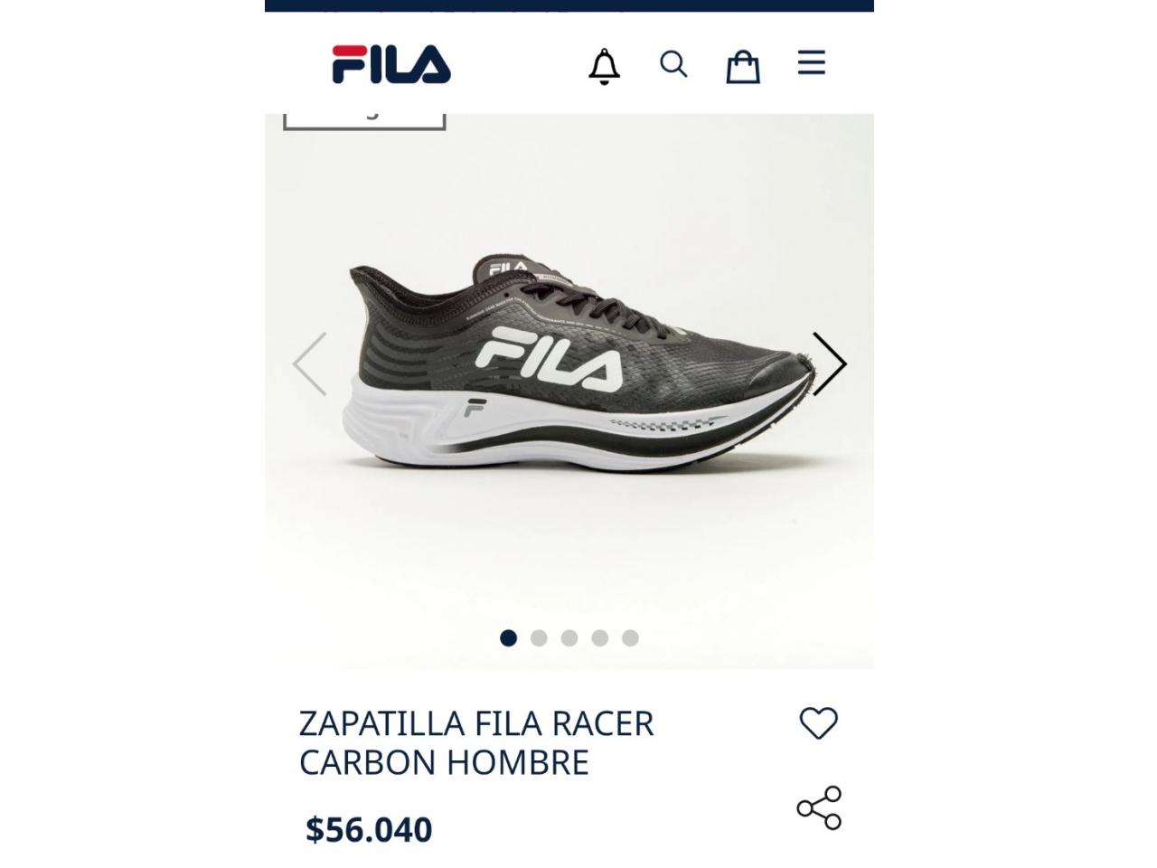The image size is (1157, 868).
Task: Open the notifications bell icon
Action: (x=604, y=66)
